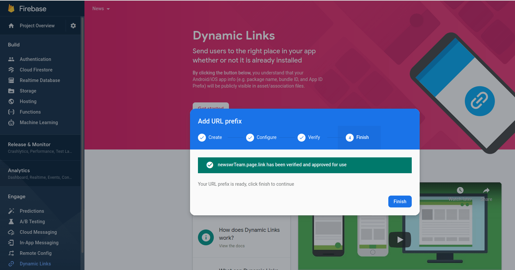Click the Machine Learning robot icon
This screenshot has width=515, height=270.
click(x=11, y=122)
